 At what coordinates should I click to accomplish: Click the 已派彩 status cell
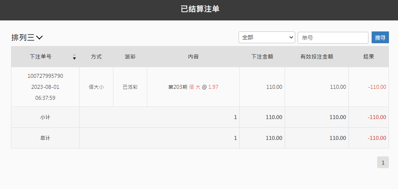pos(130,87)
